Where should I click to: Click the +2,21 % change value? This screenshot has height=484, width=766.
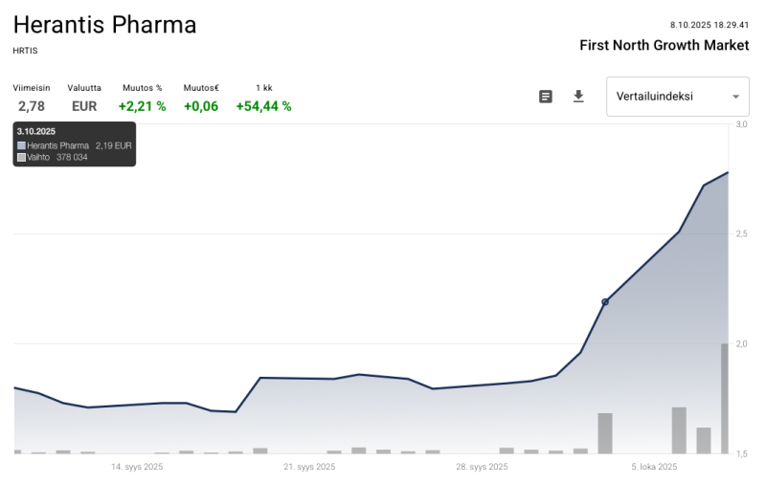(142, 106)
